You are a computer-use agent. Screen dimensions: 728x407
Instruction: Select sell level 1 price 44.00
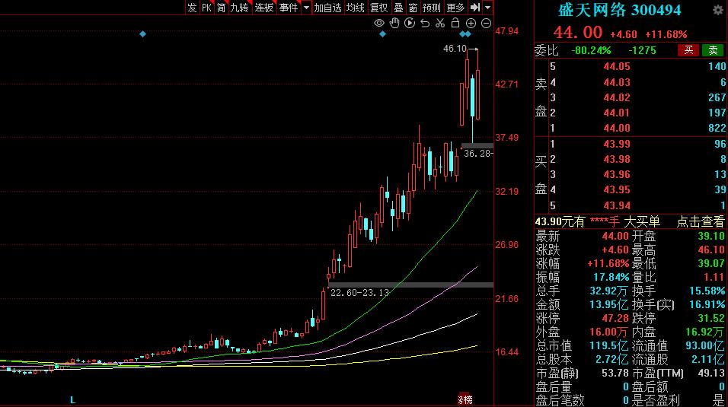(617, 128)
